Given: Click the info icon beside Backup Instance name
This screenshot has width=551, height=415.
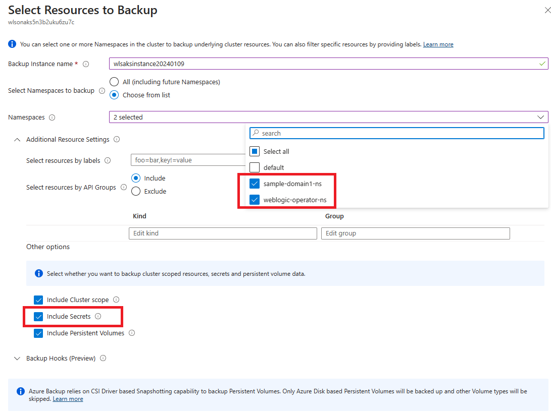Looking at the screenshot, I should [86, 64].
